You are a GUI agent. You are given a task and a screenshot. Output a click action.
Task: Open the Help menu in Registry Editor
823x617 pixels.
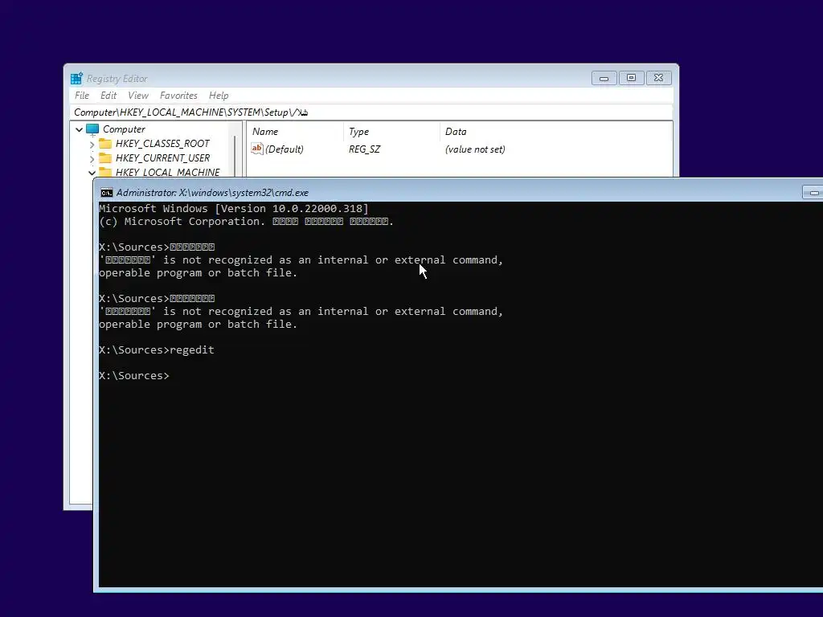(219, 96)
